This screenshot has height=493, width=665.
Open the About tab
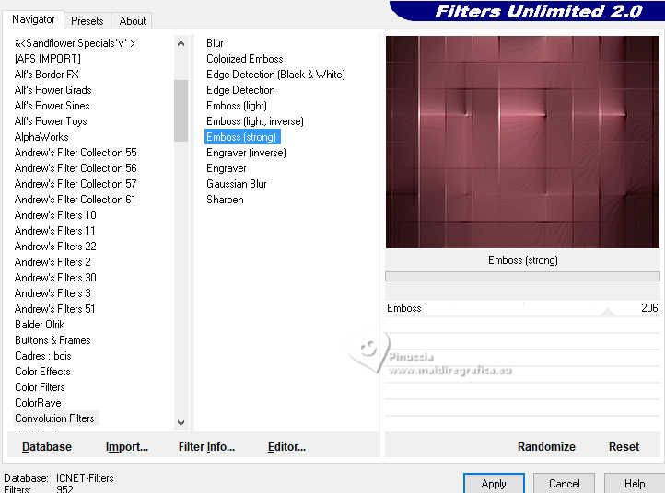133,21
